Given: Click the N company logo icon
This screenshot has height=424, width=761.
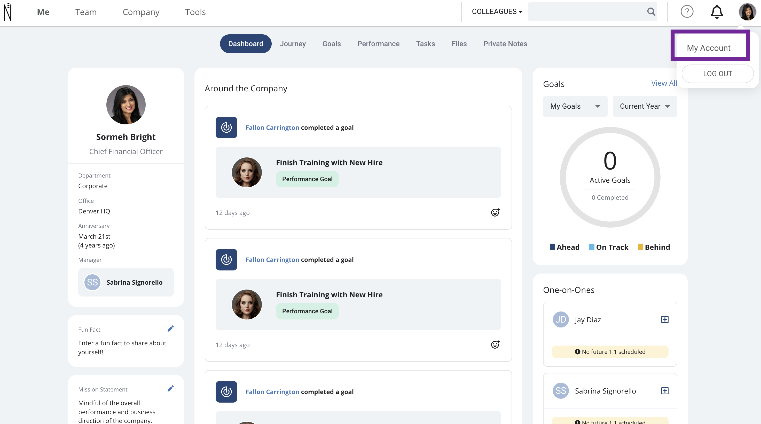Looking at the screenshot, I should 8,12.
